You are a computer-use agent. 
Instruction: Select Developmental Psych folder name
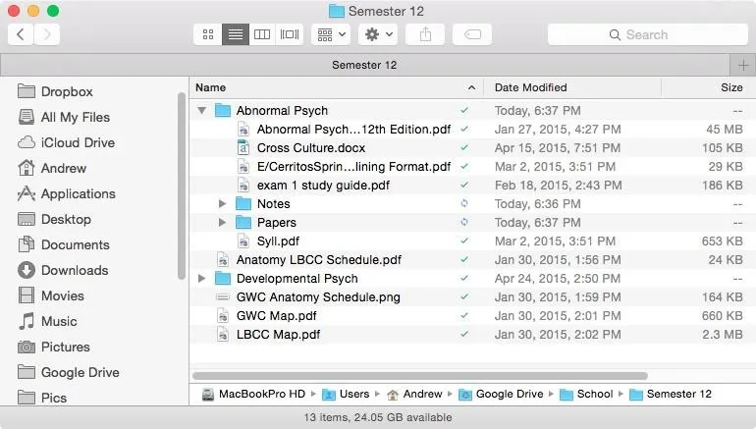pos(297,279)
